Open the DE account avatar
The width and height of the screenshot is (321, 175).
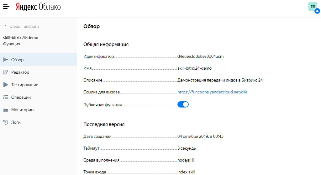[x=313, y=7]
